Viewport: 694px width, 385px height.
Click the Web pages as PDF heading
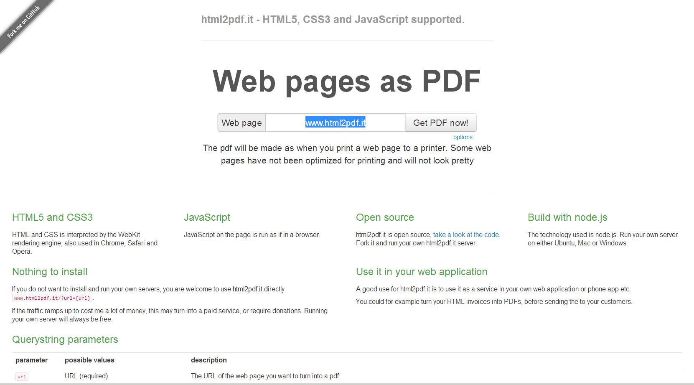(x=347, y=81)
